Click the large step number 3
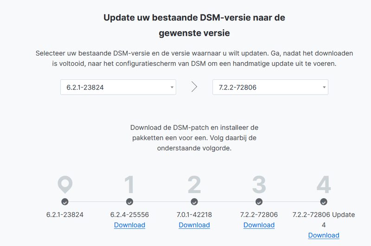This screenshot has height=246, width=371. point(259,185)
